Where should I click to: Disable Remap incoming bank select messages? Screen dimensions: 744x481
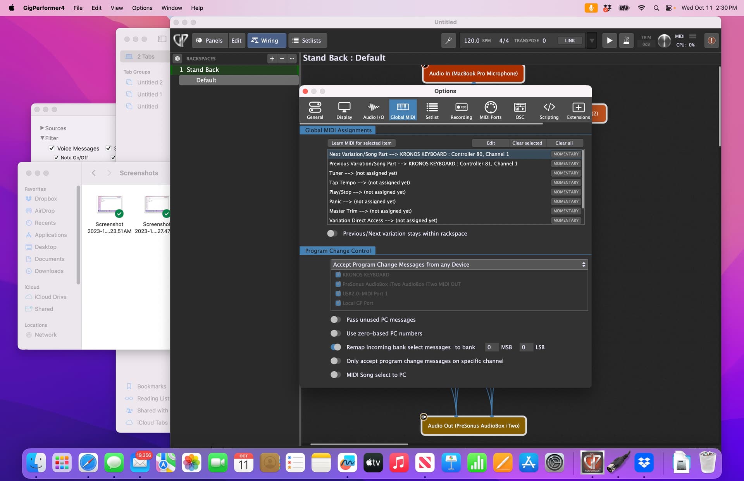336,347
